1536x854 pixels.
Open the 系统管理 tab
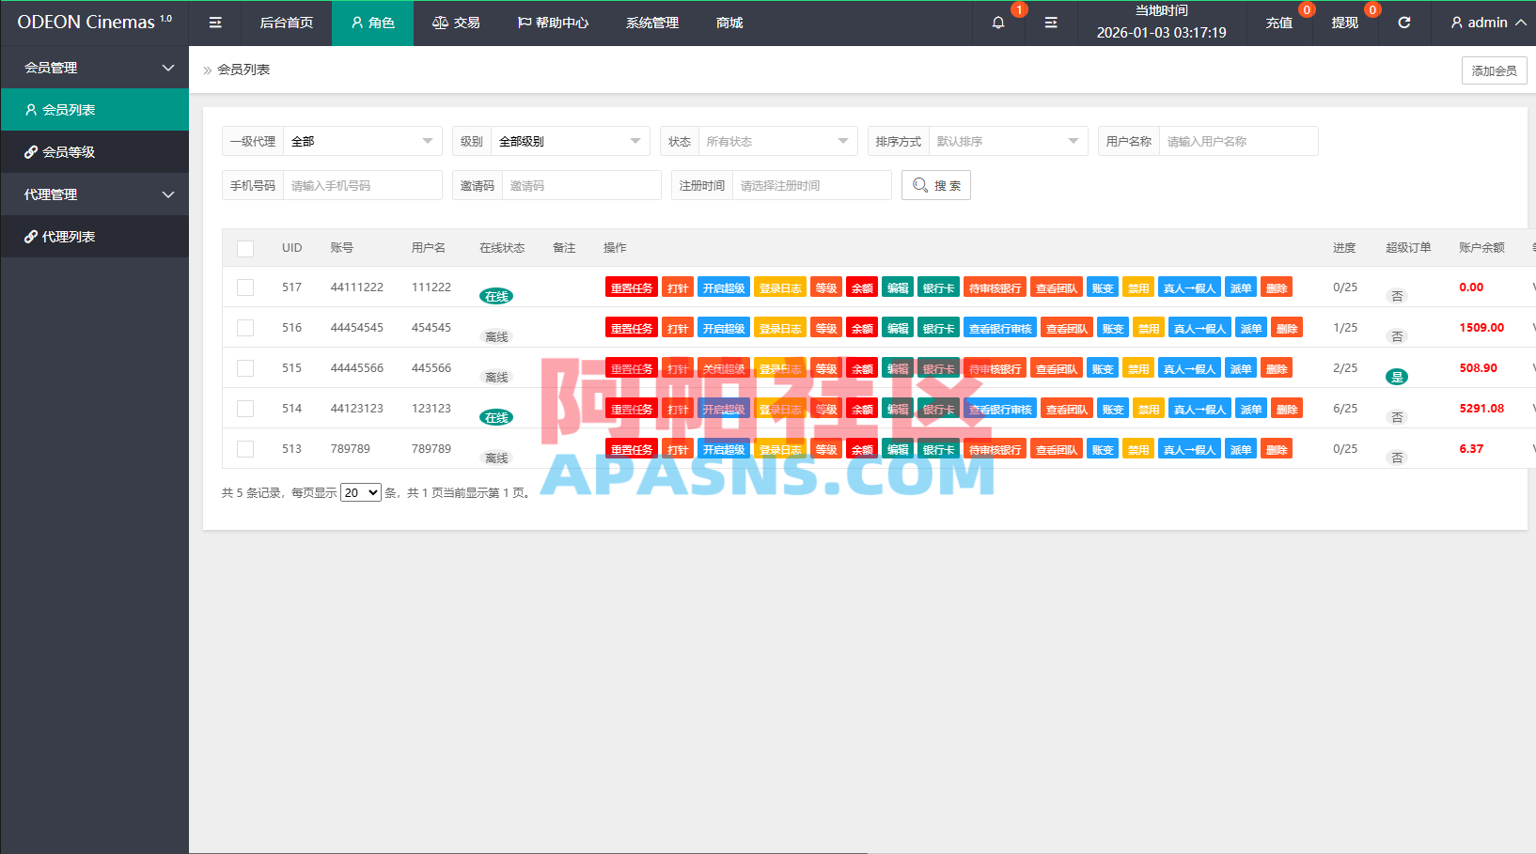point(652,23)
